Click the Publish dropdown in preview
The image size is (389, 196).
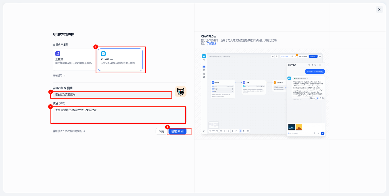(313, 56)
